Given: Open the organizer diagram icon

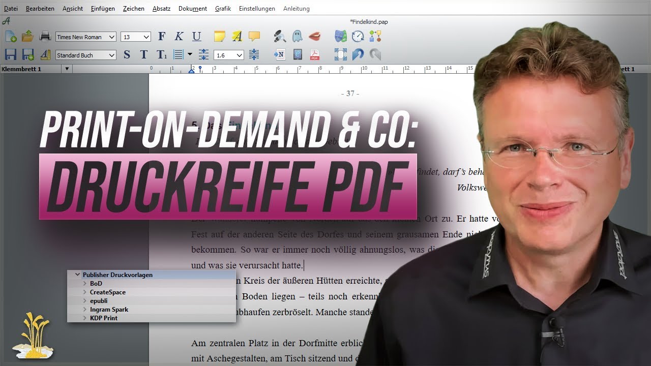Looking at the screenshot, I should point(375,36).
